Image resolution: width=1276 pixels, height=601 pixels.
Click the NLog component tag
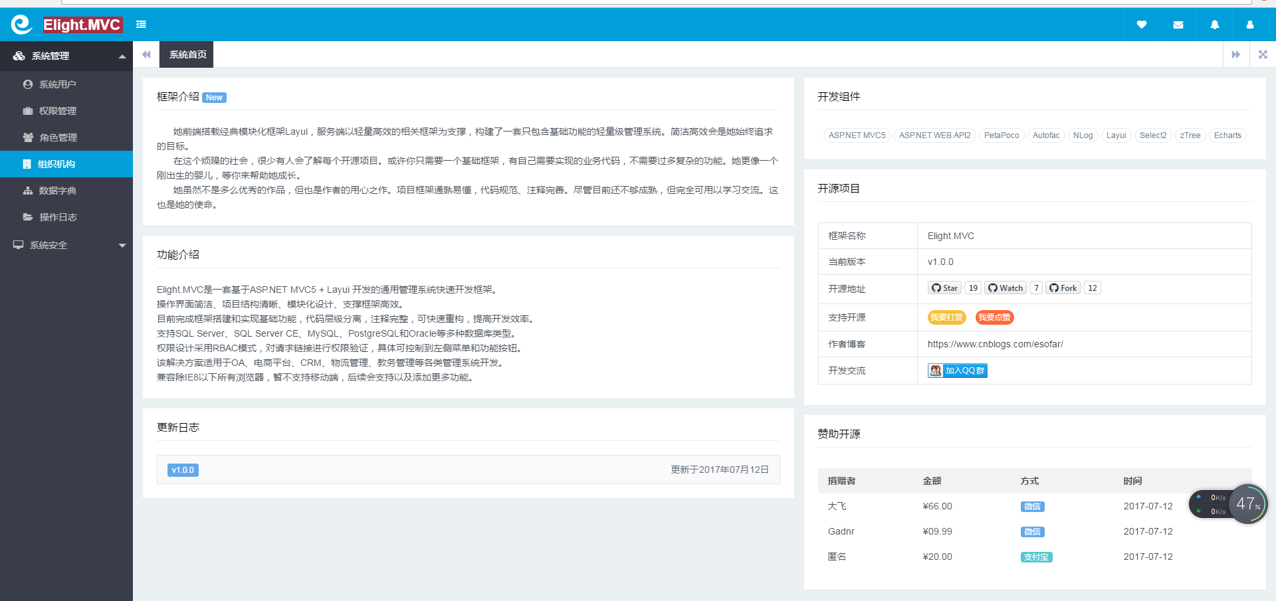pyautogui.click(x=1083, y=135)
